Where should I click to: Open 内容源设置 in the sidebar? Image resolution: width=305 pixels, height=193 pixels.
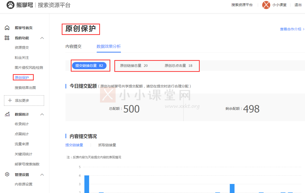[x=23, y=184]
